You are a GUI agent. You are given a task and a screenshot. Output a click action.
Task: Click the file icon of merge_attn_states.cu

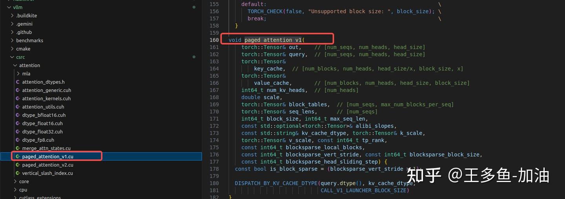(x=18, y=148)
